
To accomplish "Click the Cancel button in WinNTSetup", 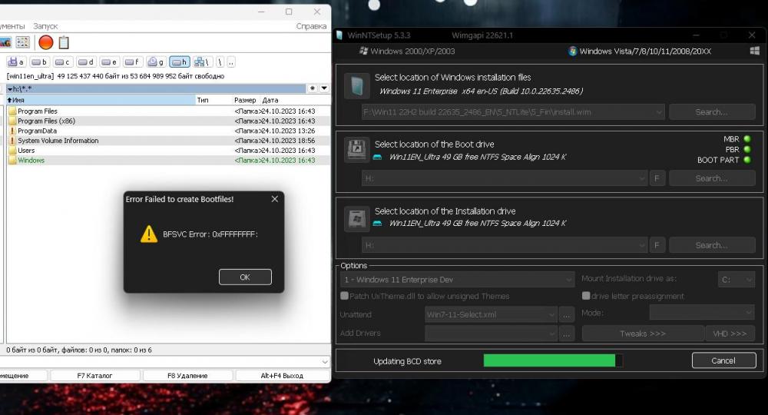I will point(723,360).
